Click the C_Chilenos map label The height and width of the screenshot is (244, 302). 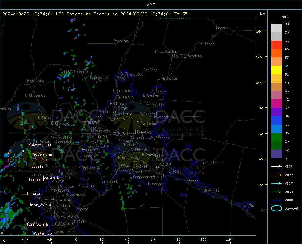point(35,95)
